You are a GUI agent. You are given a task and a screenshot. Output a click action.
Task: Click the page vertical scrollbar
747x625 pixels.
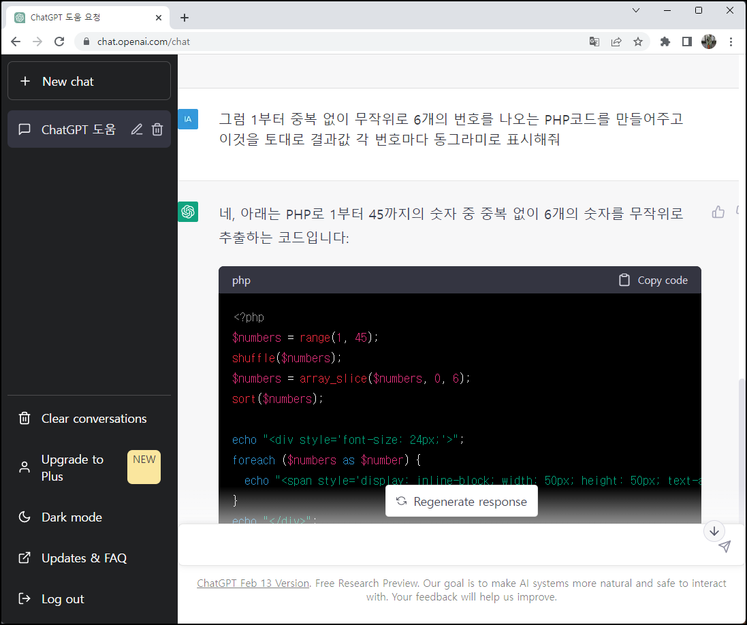(x=742, y=453)
